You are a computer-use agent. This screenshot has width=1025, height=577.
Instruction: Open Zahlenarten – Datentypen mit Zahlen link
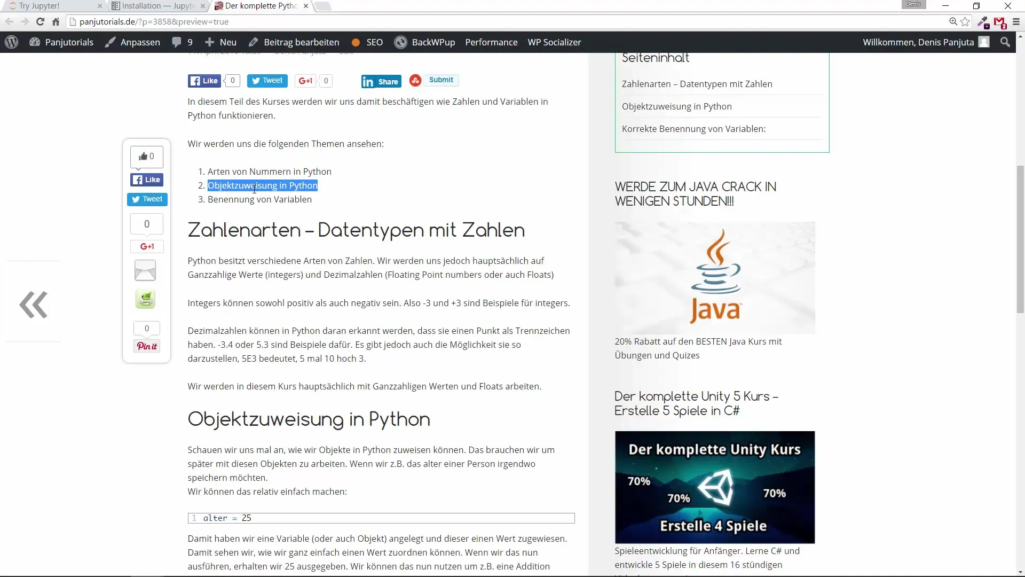(697, 84)
